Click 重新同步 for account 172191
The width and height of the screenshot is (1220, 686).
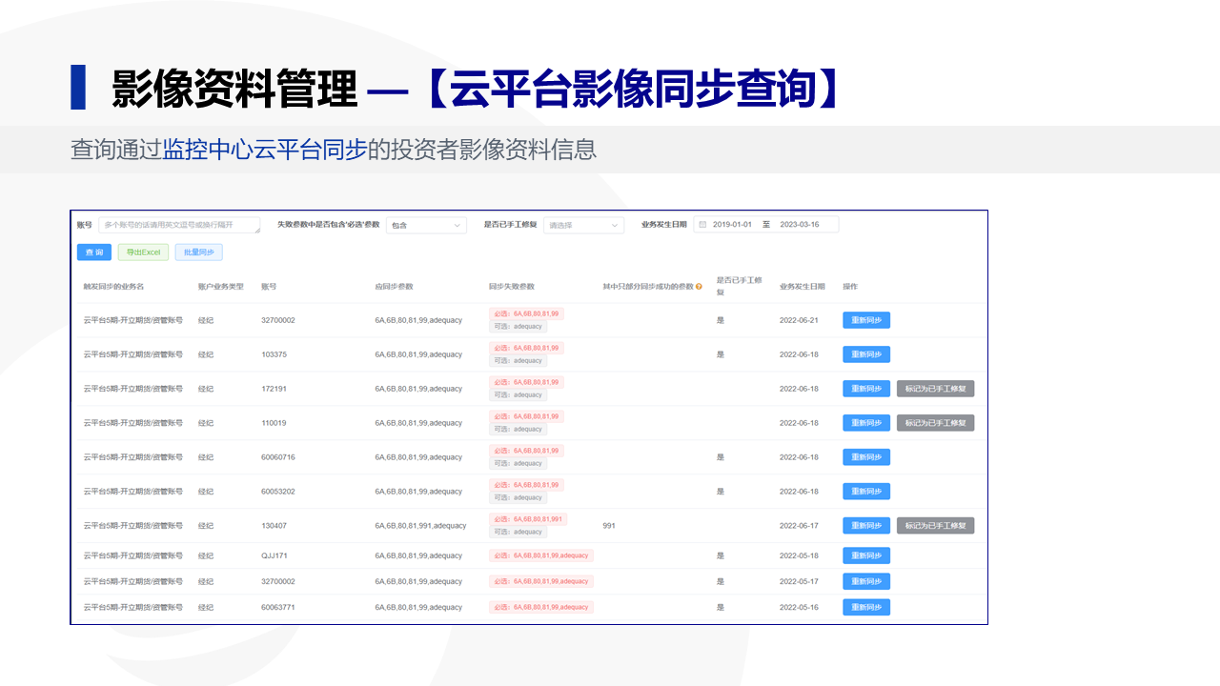[x=866, y=389]
